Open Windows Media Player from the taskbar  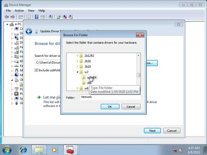coord(54,150)
